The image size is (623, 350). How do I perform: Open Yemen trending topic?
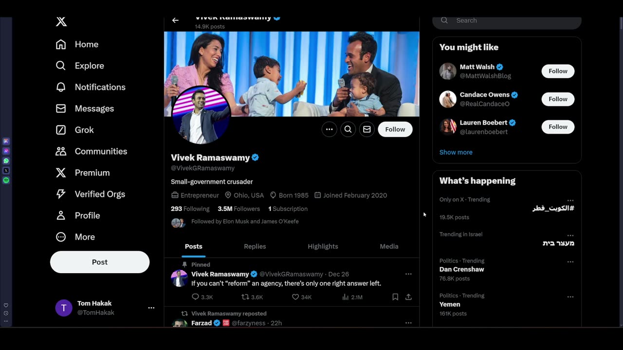pyautogui.click(x=450, y=304)
